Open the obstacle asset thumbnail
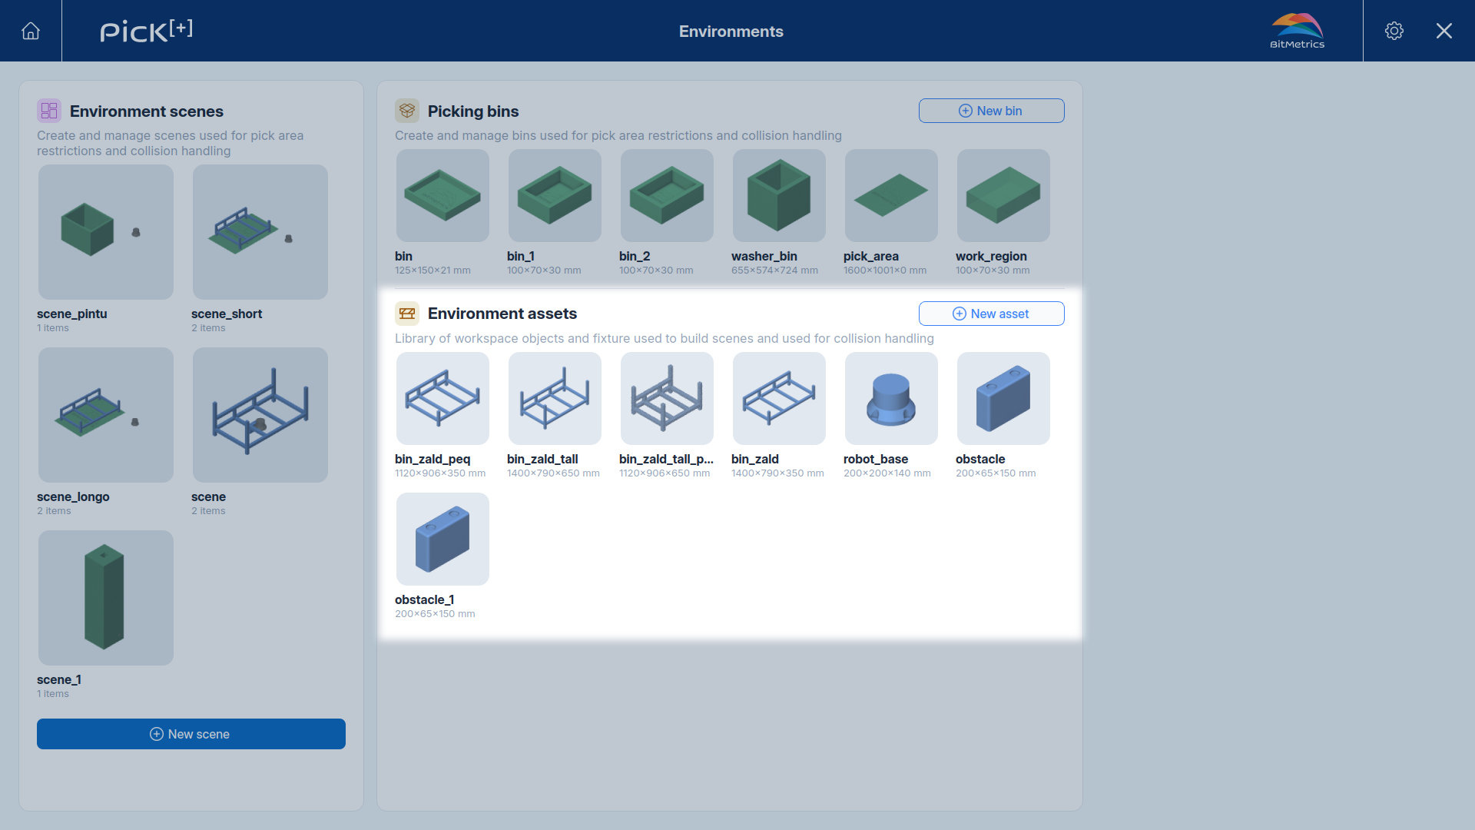 point(1003,398)
